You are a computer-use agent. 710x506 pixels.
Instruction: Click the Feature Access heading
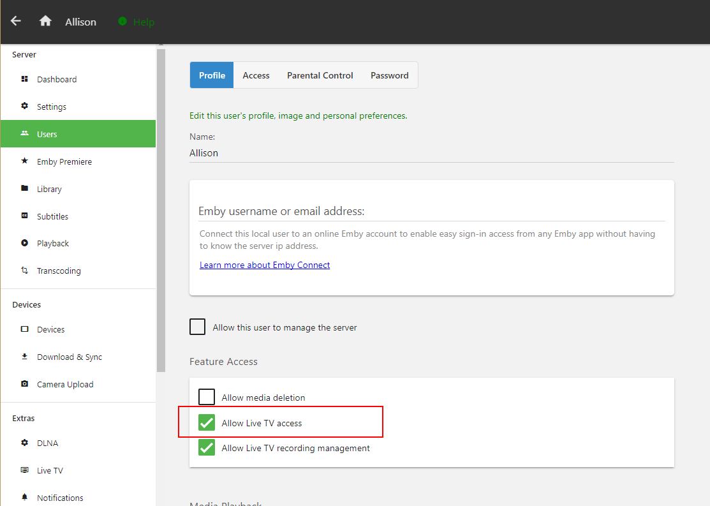(223, 362)
